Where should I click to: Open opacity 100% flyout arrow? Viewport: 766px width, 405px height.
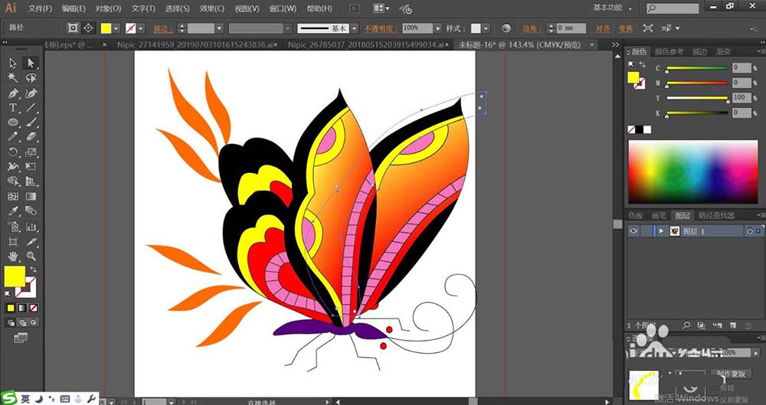click(437, 28)
